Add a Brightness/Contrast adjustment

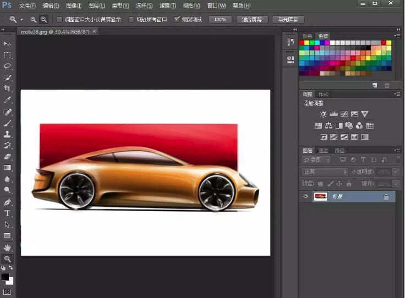pyautogui.click(x=323, y=114)
